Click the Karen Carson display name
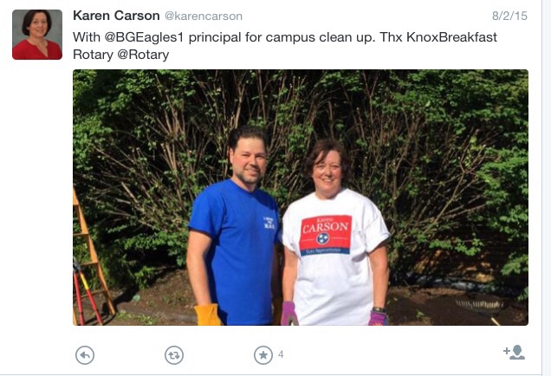This screenshot has height=376, width=551. click(116, 16)
